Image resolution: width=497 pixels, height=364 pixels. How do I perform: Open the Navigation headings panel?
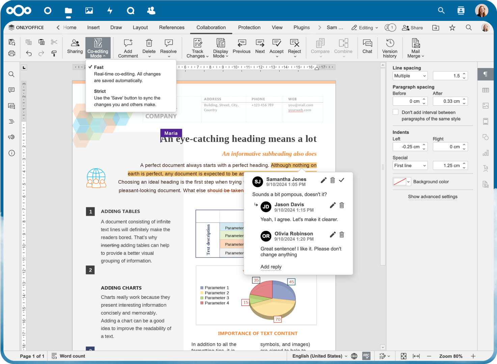click(x=11, y=121)
